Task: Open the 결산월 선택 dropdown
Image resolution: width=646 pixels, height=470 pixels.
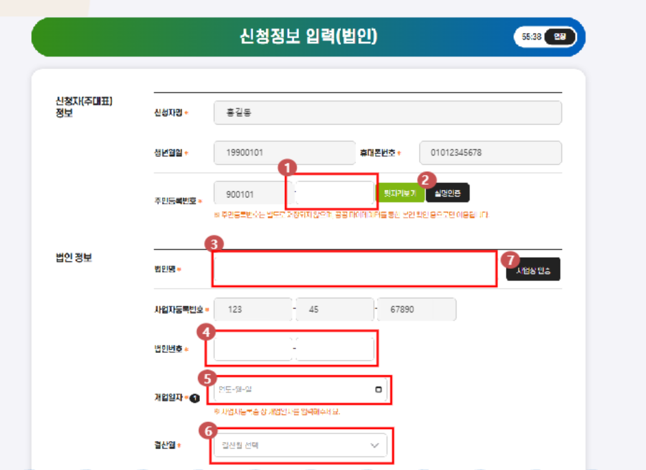Action: 301,445
